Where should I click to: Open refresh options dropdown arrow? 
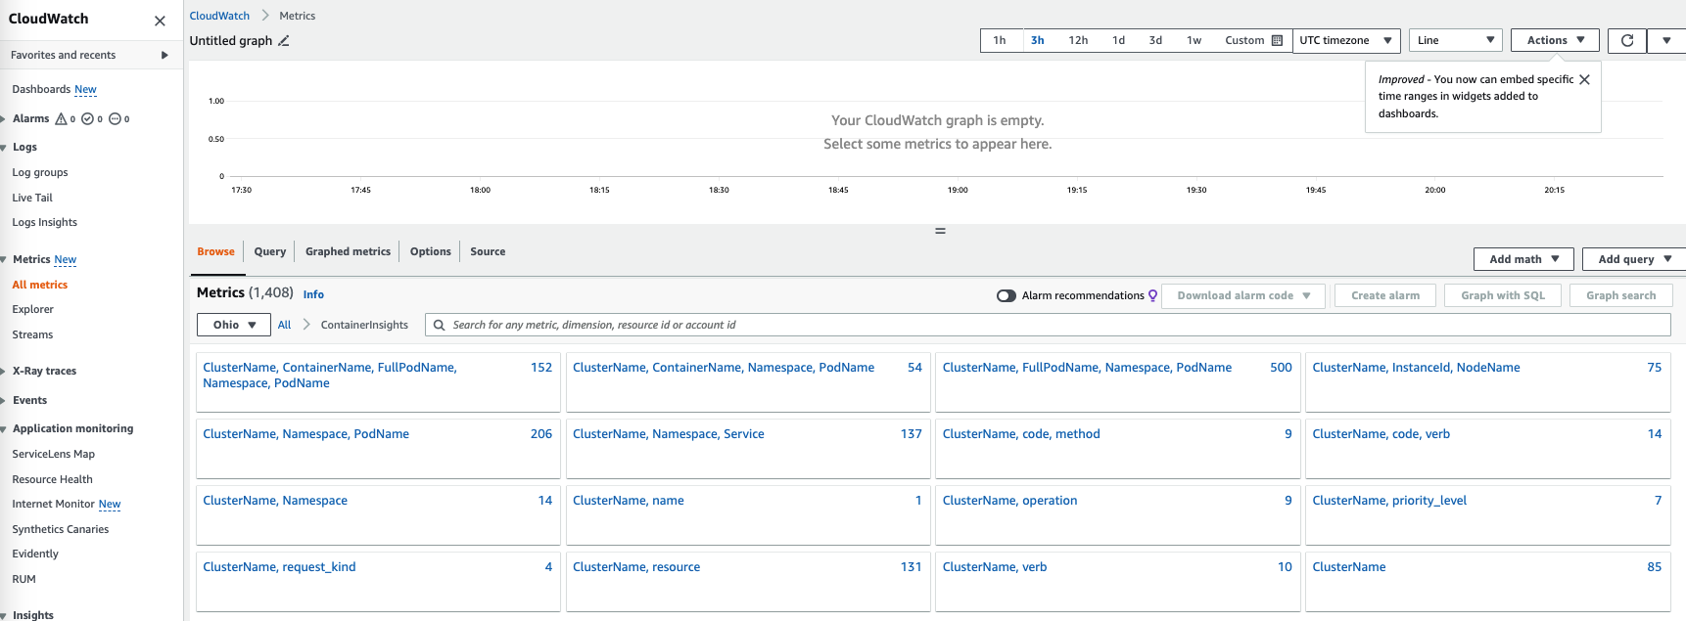point(1666,40)
